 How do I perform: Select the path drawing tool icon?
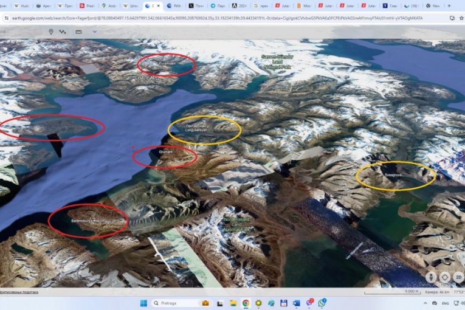pyautogui.click(x=63, y=32)
